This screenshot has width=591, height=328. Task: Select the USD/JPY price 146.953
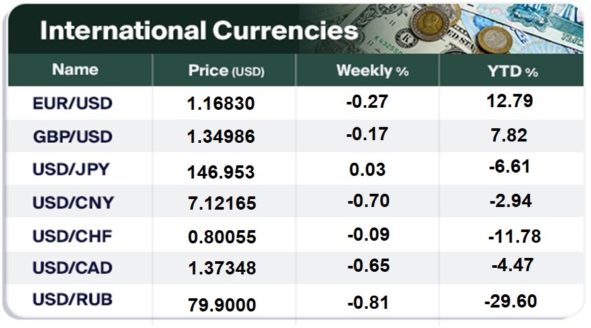pyautogui.click(x=221, y=172)
